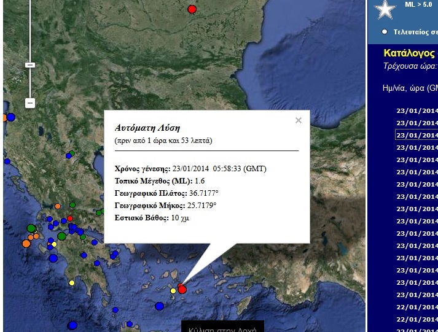Click the zoom out minus button
The height and width of the screenshot is (332, 438).
coord(30,103)
